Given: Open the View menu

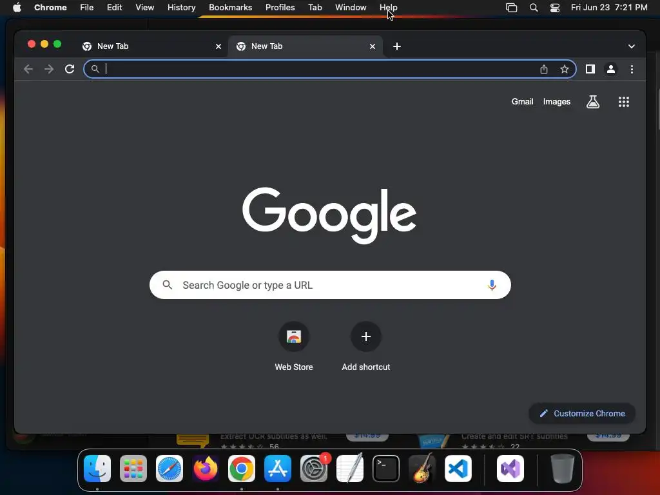Looking at the screenshot, I should click(x=144, y=8).
